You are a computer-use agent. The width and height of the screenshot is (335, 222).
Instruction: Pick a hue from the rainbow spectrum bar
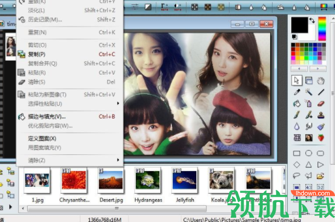[x=322, y=29]
